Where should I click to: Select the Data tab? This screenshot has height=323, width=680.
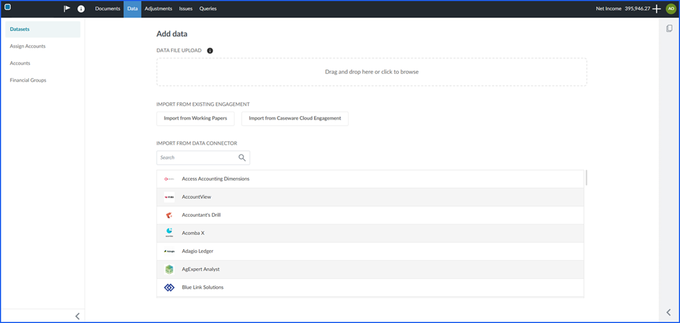tap(132, 9)
